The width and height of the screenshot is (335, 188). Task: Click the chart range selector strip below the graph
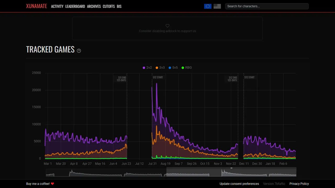tap(171, 172)
